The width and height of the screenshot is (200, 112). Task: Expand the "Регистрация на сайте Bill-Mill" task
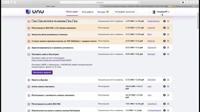coord(29,104)
